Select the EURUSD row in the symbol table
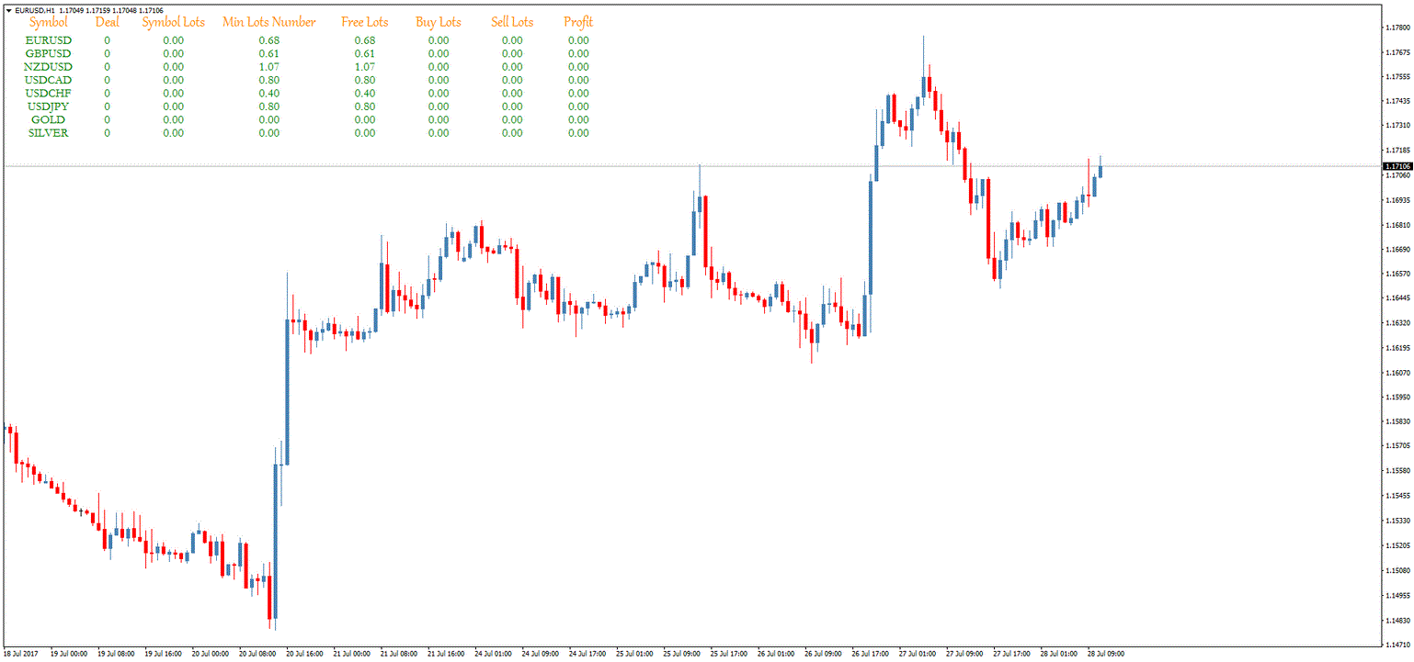This screenshot has height=662, width=1414. click(308, 40)
